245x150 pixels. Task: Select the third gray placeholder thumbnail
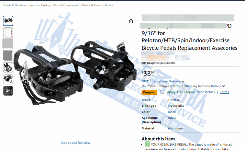point(8,44)
